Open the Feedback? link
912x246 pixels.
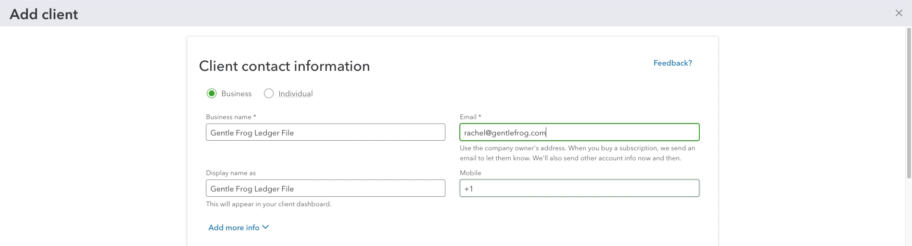pos(672,63)
